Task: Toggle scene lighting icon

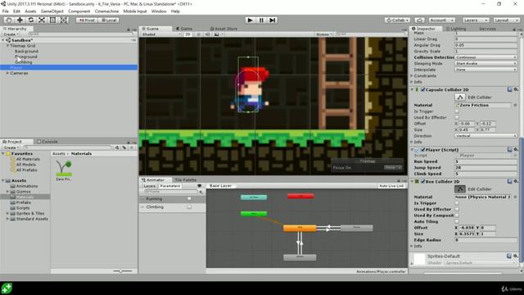Action: (198, 34)
